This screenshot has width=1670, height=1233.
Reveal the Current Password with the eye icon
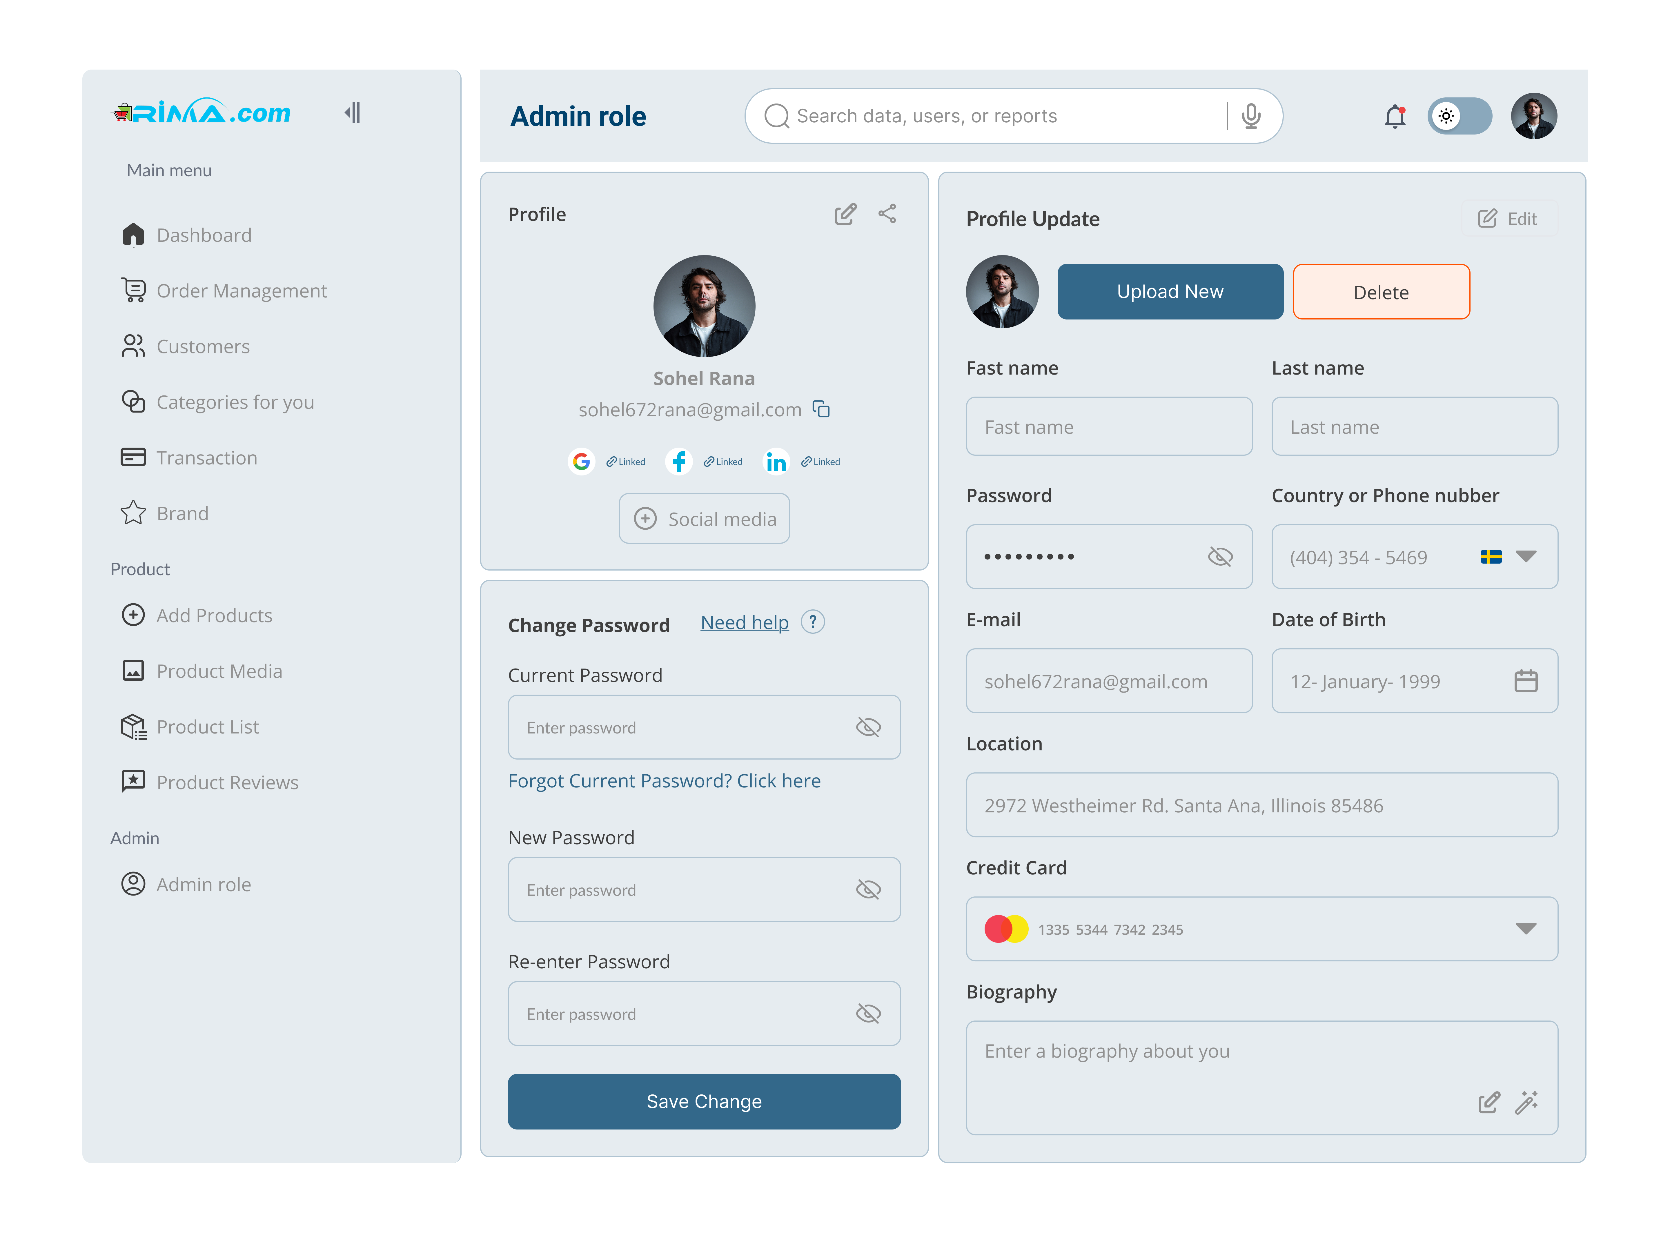coord(869,727)
